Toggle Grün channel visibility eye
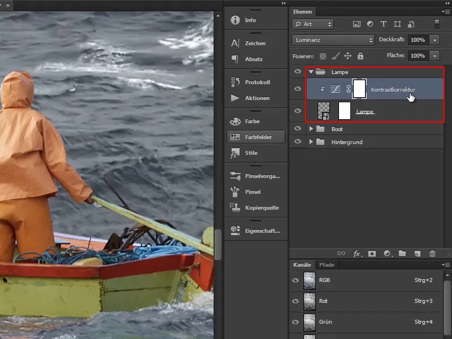452x339 pixels. 295,322
